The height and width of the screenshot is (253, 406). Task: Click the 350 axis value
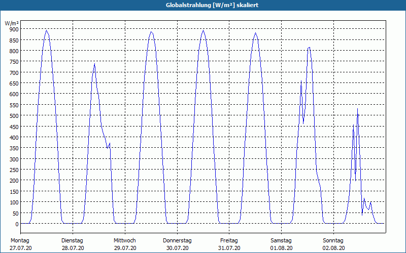[14, 148]
